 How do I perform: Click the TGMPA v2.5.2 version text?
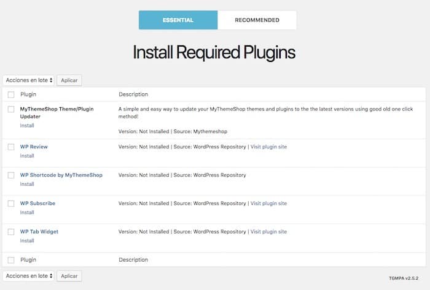[x=404, y=278]
